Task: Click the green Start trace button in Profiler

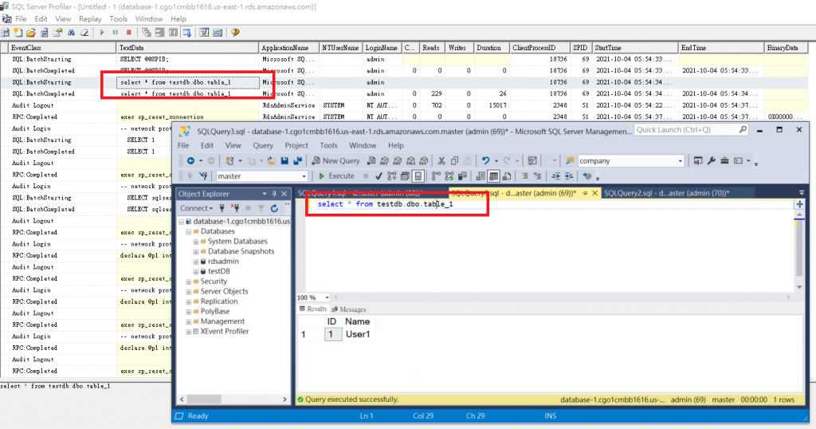Action: tap(102, 32)
